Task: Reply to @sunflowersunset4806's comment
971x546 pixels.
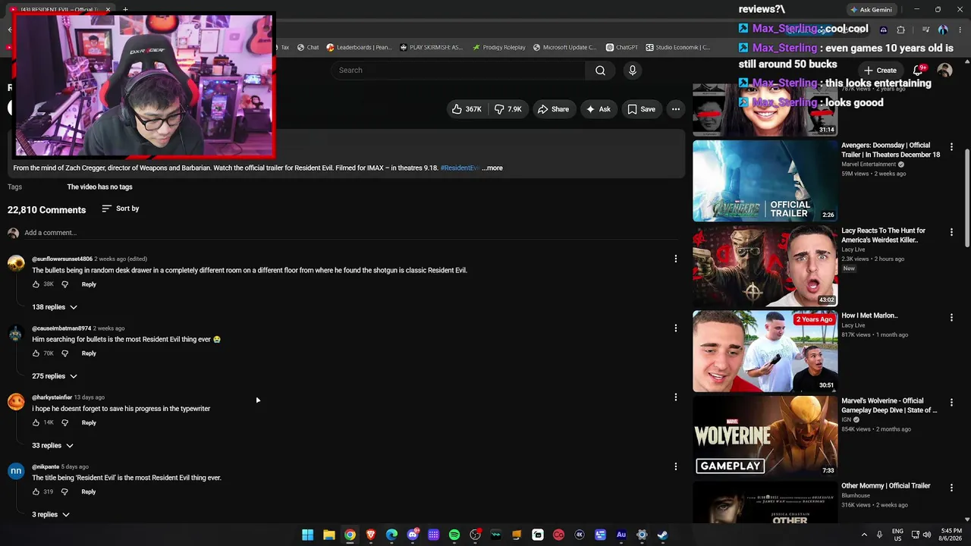Action: click(89, 284)
